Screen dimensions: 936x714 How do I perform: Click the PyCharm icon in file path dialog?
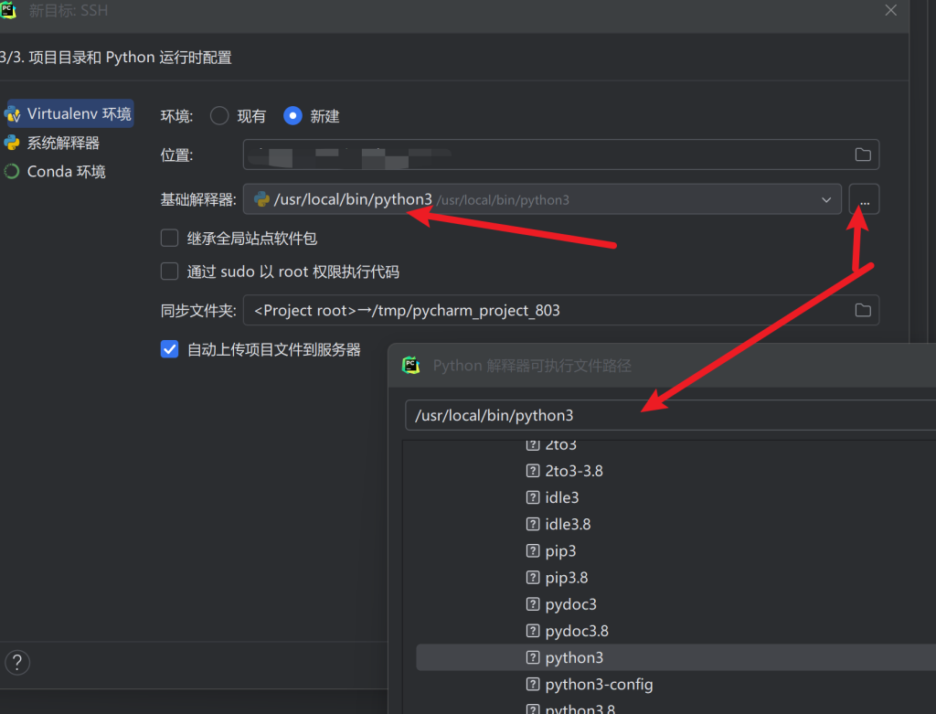pos(411,365)
